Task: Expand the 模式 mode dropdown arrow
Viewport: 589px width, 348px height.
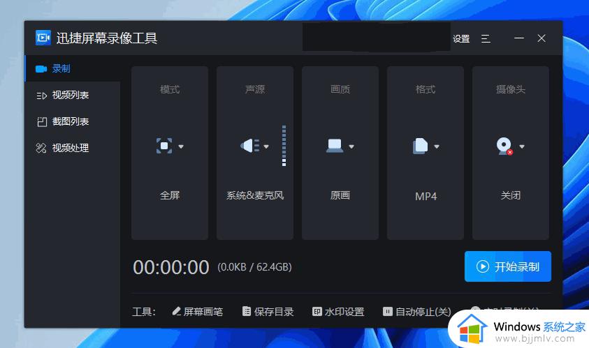Action: pos(181,146)
